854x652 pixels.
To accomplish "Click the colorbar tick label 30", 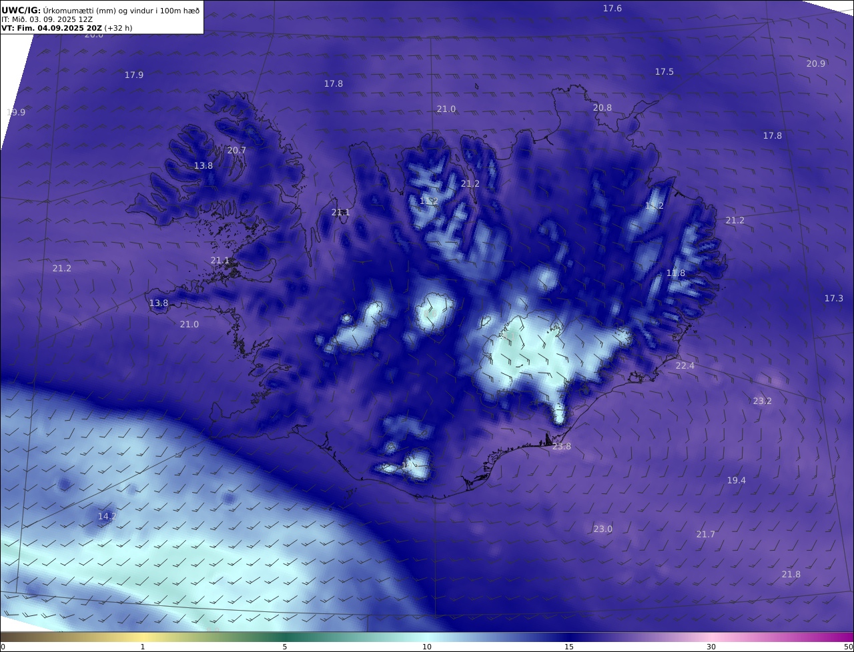I will coord(711,647).
